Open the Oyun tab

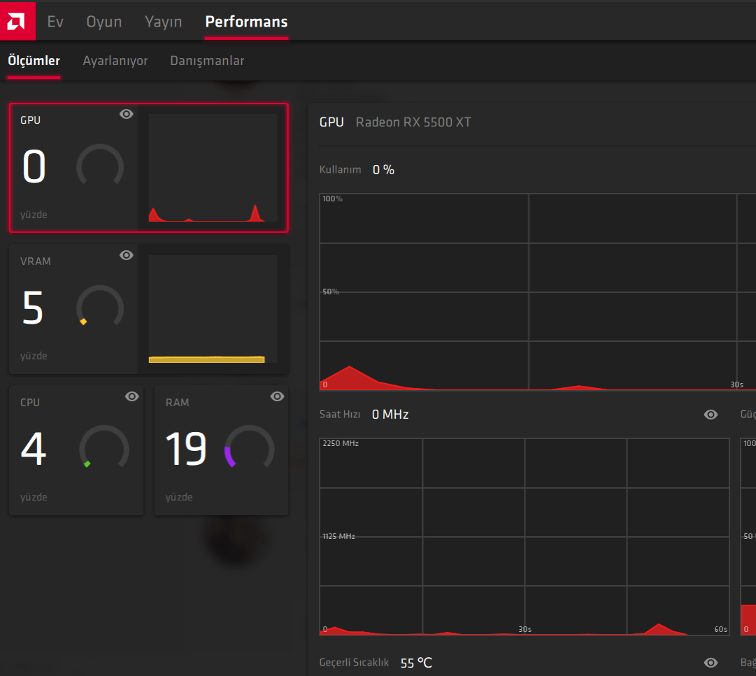point(104,22)
